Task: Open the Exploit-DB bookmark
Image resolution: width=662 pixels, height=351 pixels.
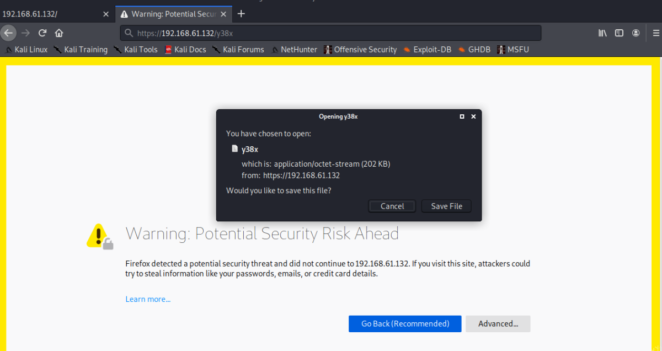Action: click(x=427, y=50)
